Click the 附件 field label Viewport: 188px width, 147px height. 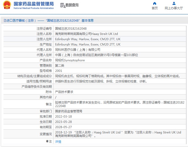[49, 92]
